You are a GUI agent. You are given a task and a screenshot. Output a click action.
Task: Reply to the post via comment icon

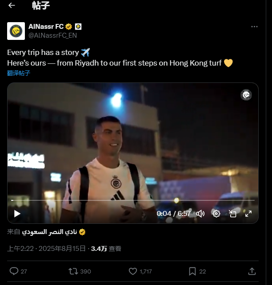14,271
